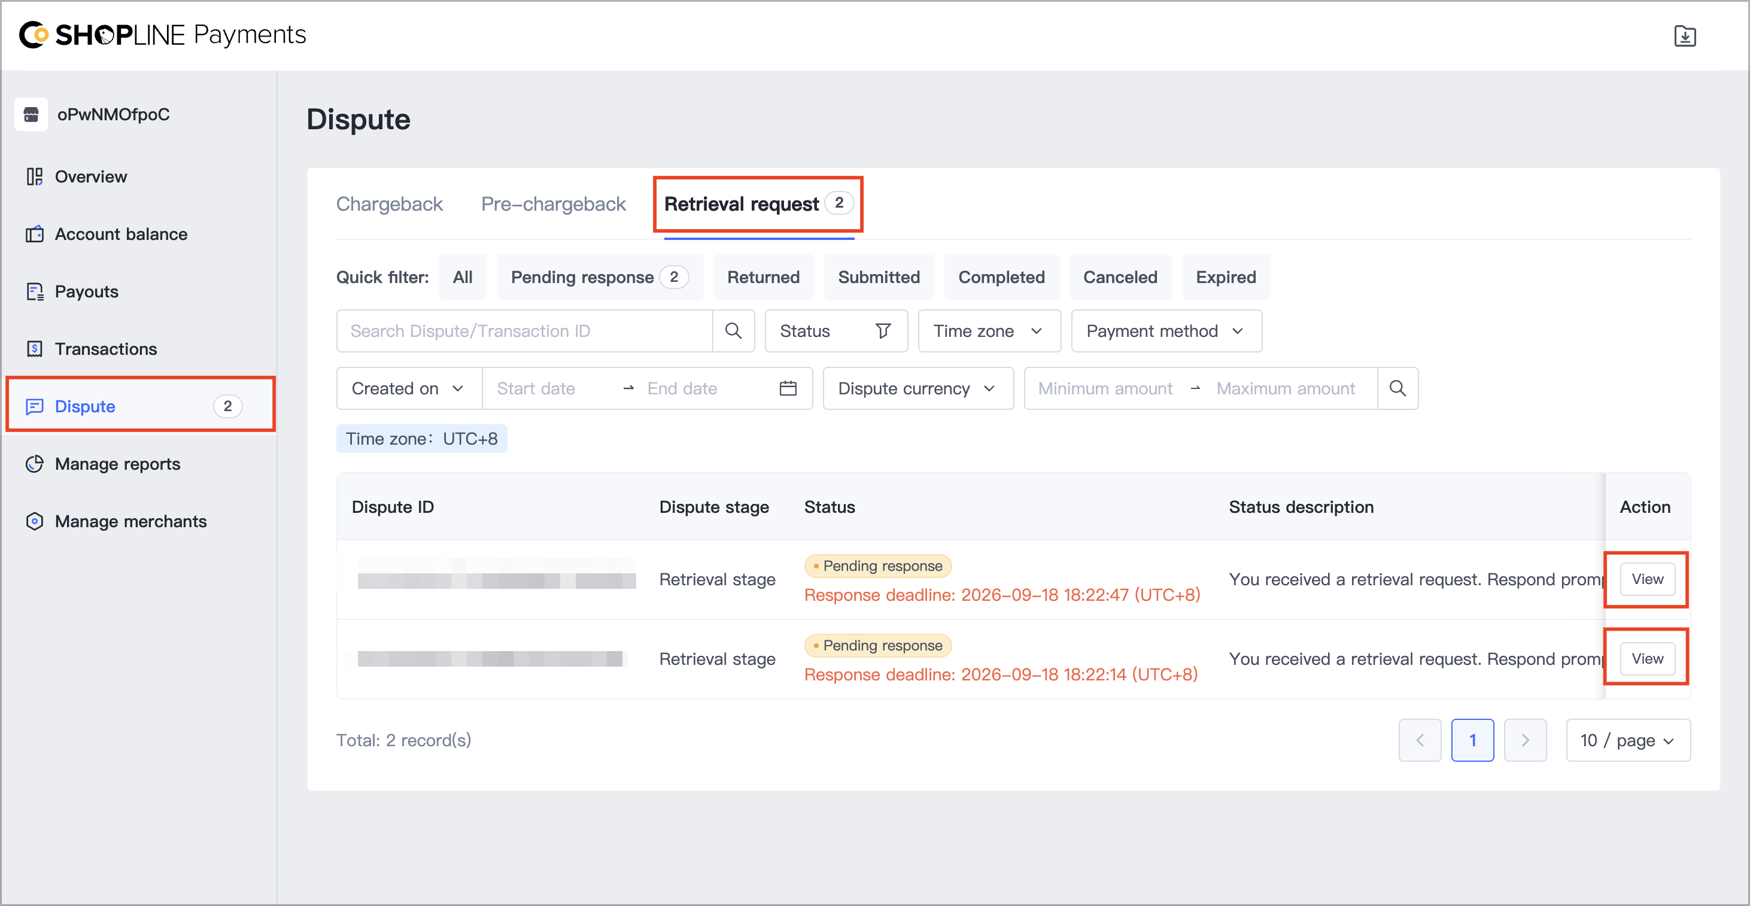Viewport: 1750px width, 906px height.
Task: Open Transactions in the sidebar
Action: pos(139,348)
